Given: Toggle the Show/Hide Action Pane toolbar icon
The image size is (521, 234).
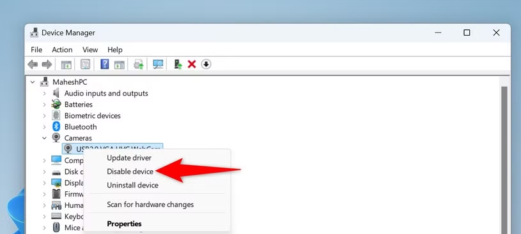Looking at the screenshot, I should coord(120,64).
